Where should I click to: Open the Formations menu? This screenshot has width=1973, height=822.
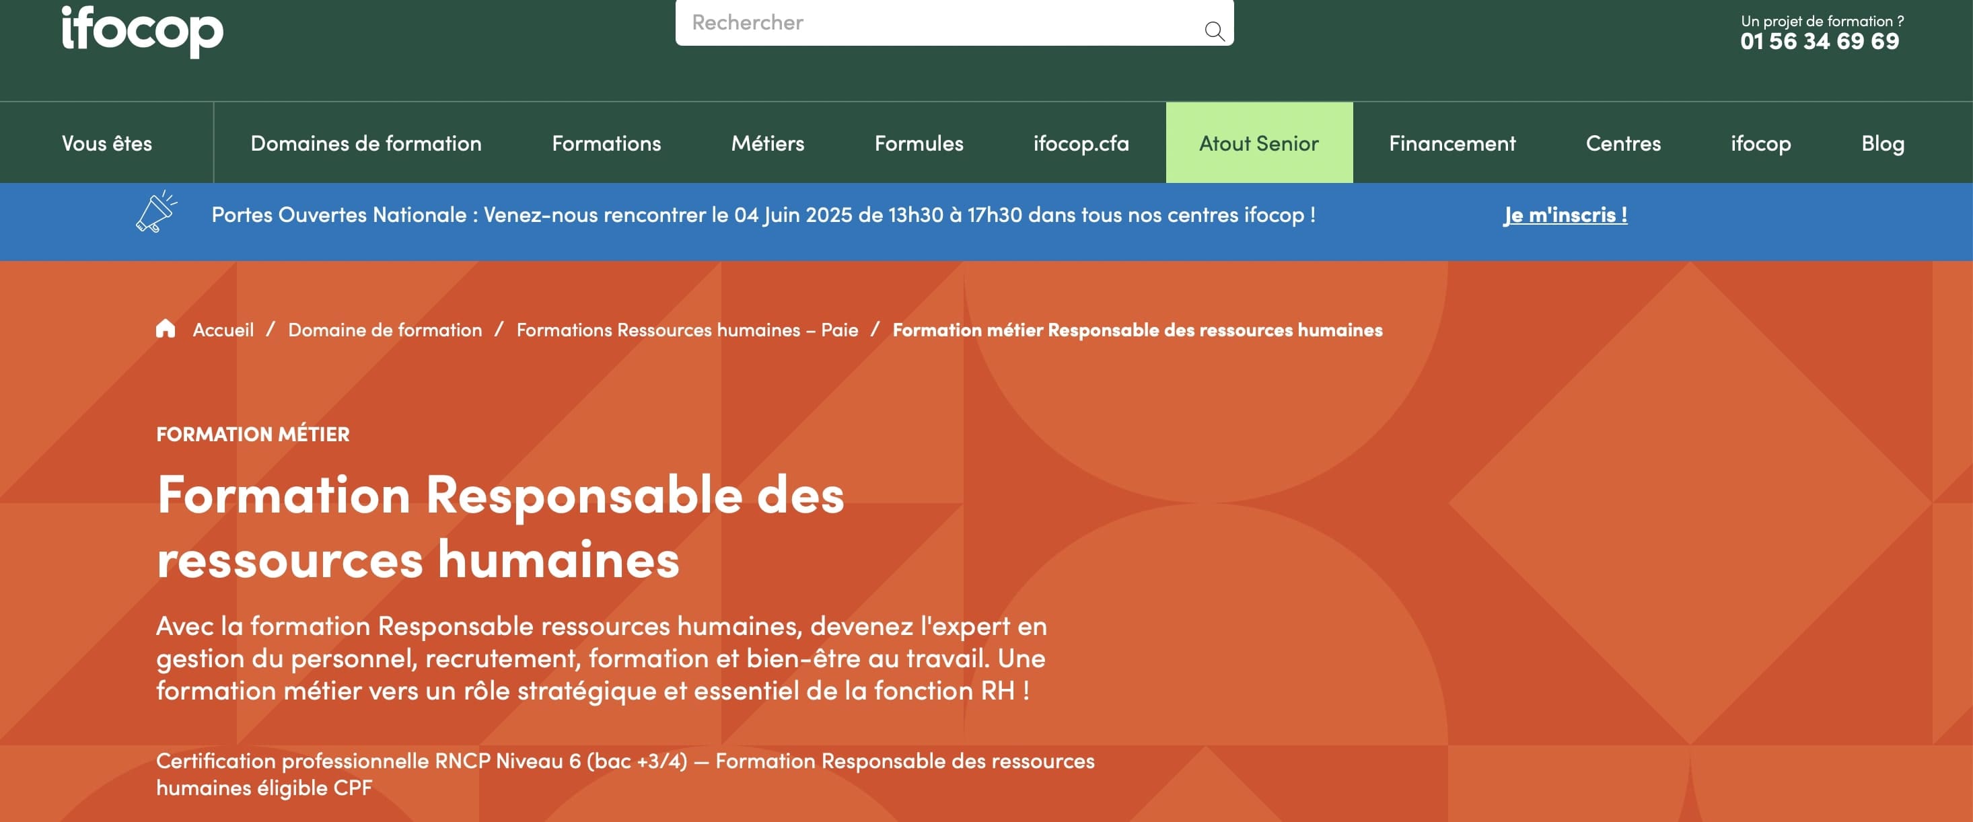click(606, 143)
